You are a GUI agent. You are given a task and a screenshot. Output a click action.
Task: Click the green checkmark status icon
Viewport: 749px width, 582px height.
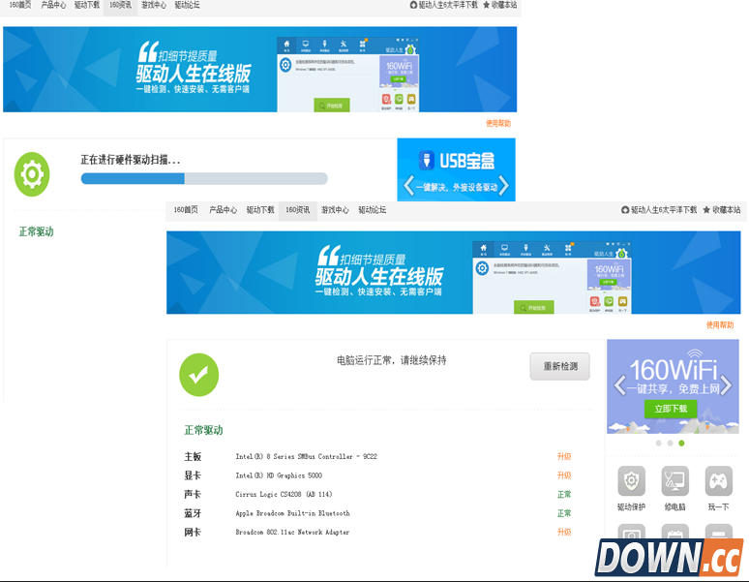199,375
